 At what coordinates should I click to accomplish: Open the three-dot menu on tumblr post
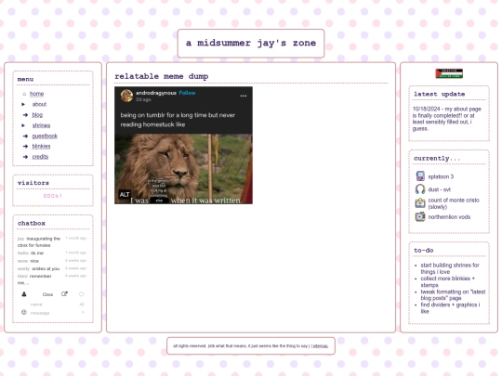pos(244,96)
